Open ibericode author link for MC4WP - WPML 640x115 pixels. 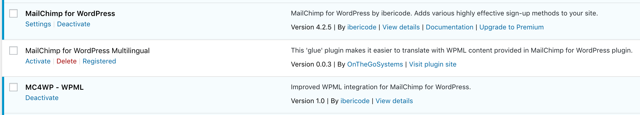355,101
